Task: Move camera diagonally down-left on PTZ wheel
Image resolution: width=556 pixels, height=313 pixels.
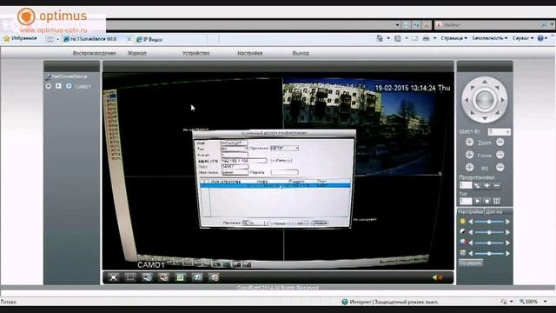Action: (472, 112)
